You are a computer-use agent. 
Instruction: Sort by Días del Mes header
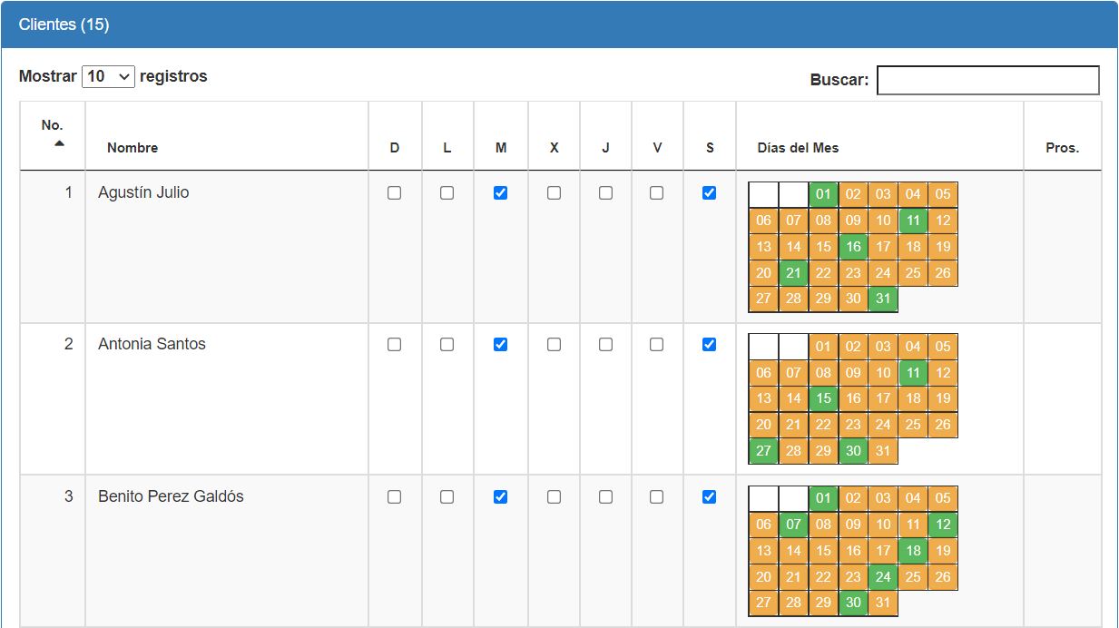click(798, 148)
